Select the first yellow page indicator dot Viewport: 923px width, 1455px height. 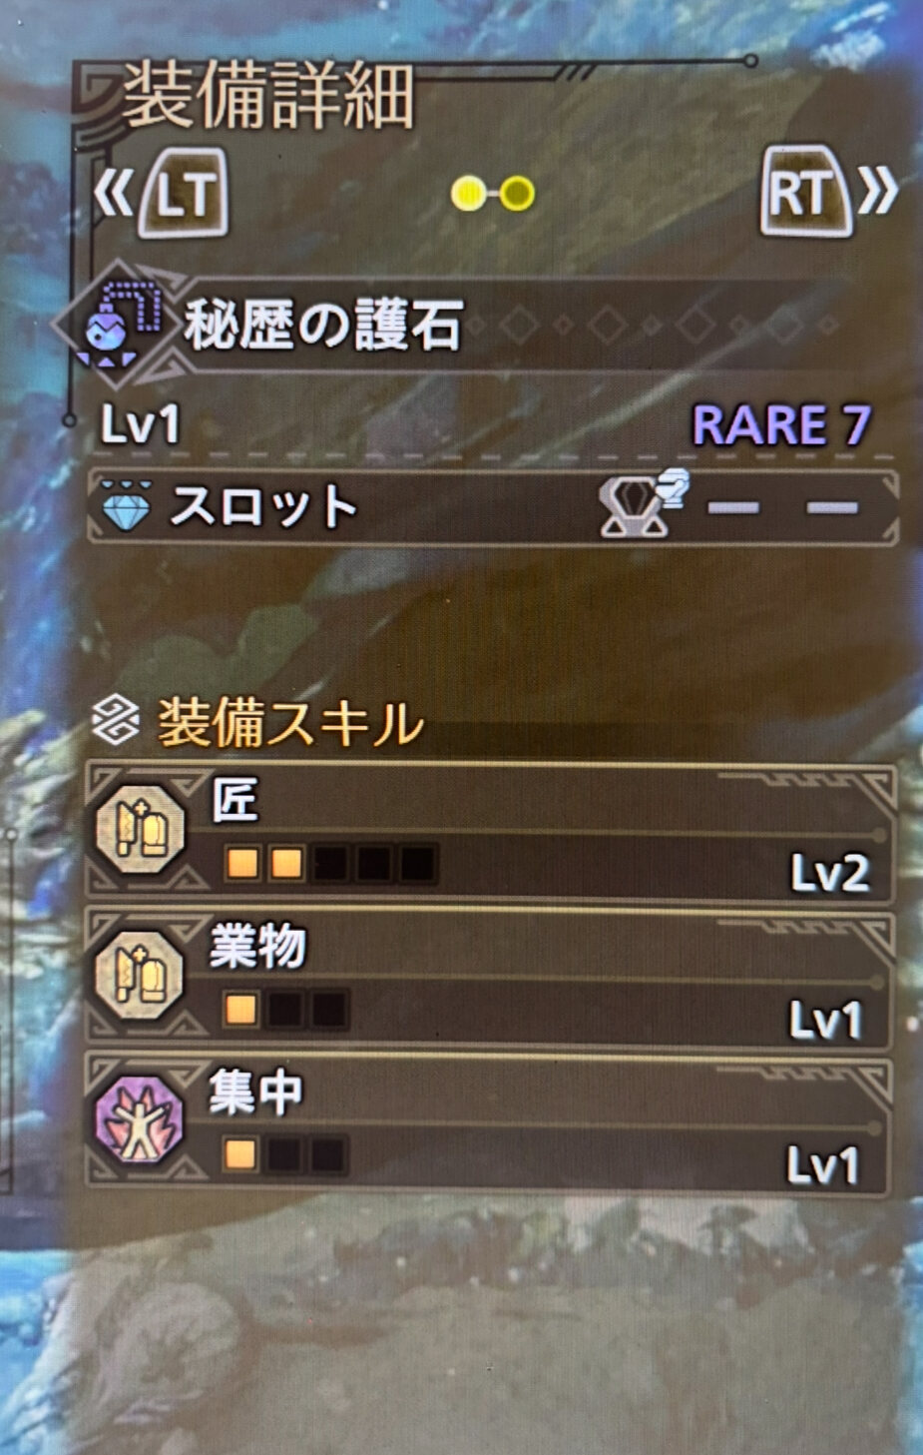(x=468, y=193)
